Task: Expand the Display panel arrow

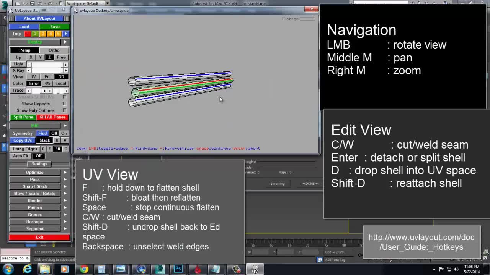Action: 65,42
